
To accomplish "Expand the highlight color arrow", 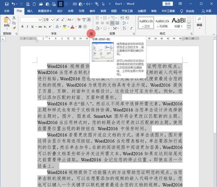I will [x=68, y=27].
